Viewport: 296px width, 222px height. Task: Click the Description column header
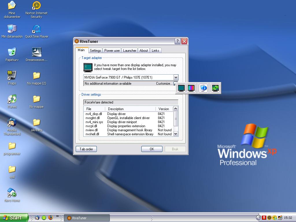(x=130, y=109)
